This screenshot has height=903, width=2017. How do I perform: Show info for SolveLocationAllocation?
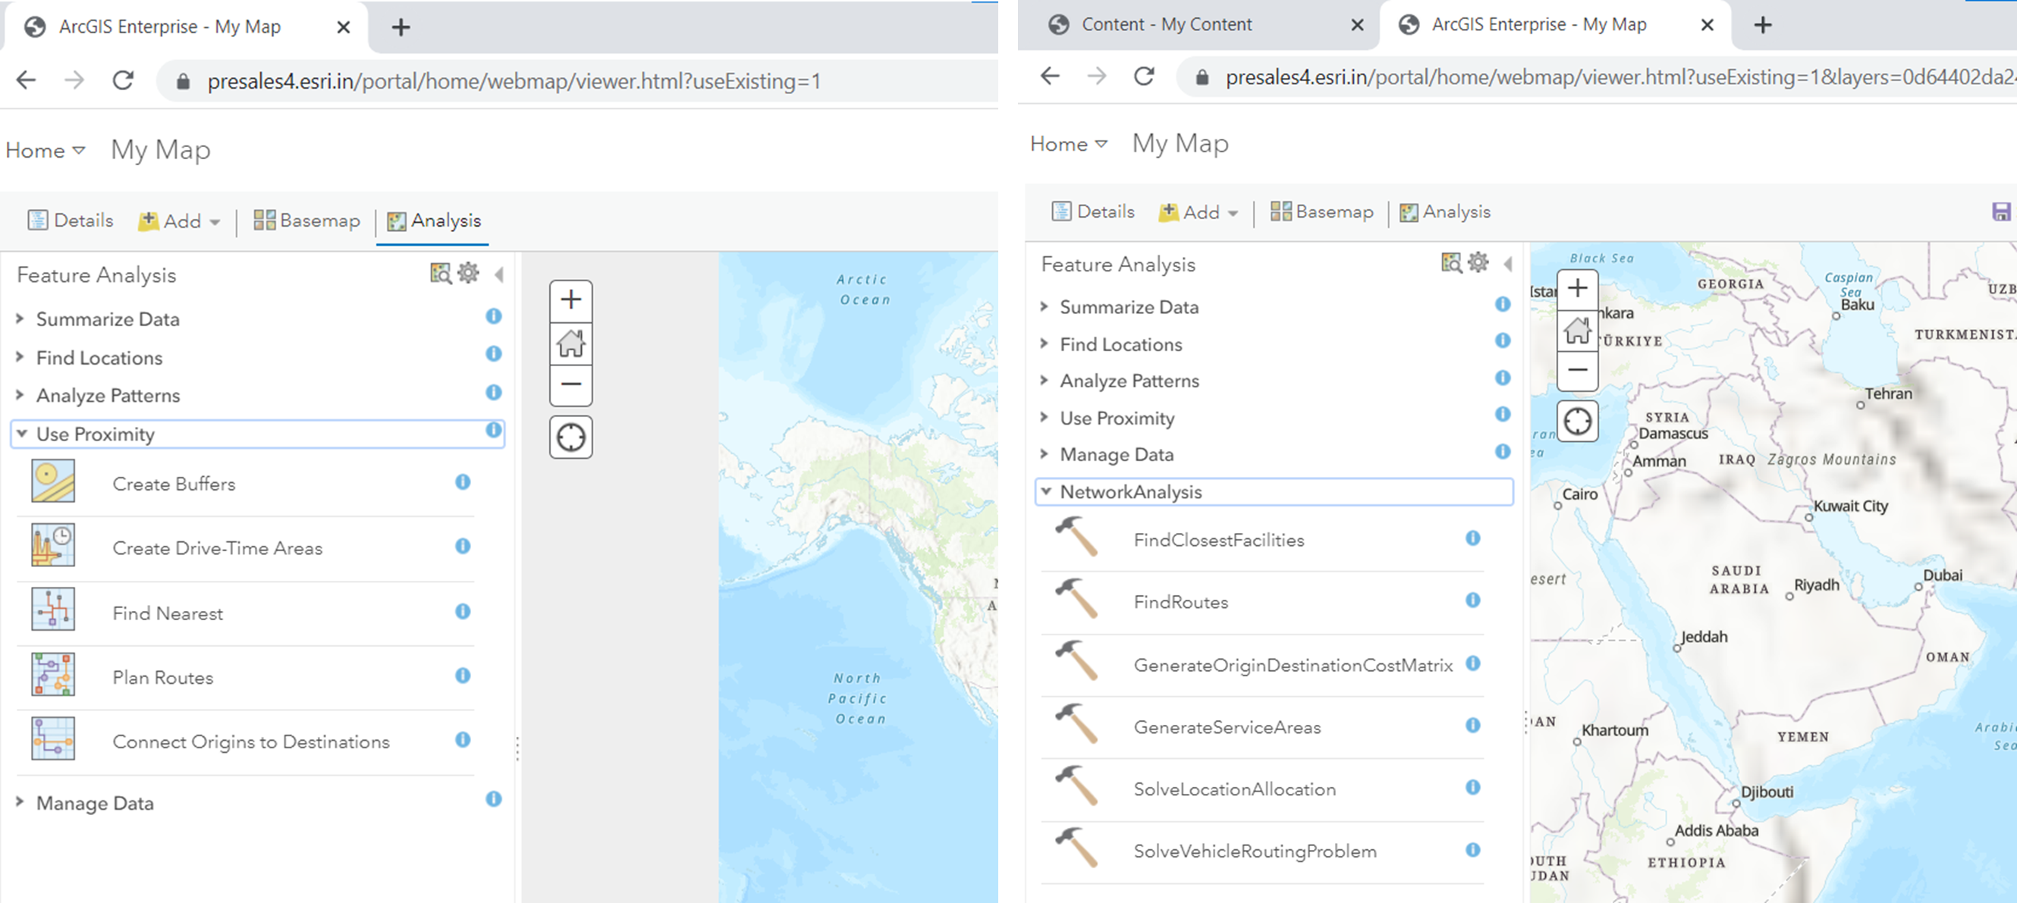tap(1473, 787)
